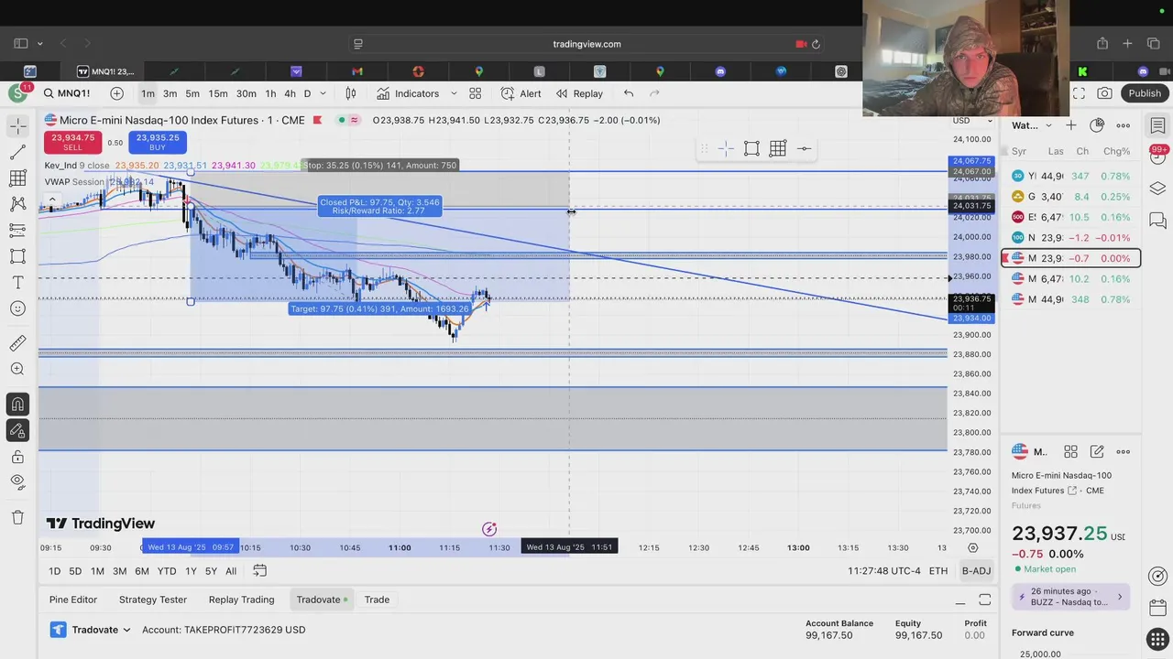Viewport: 1173px width, 659px height.
Task: Select the 15m timeframe
Action: pyautogui.click(x=218, y=93)
